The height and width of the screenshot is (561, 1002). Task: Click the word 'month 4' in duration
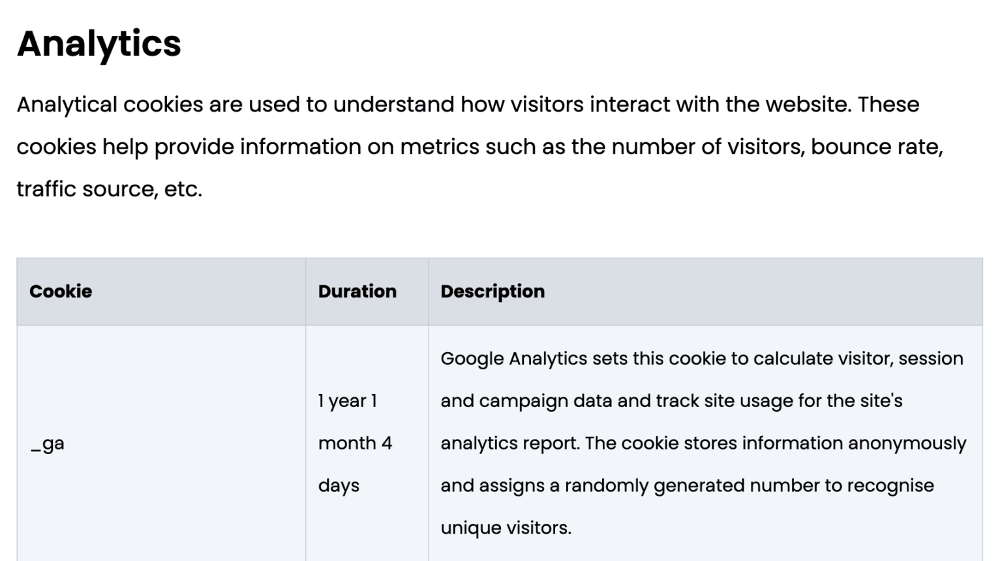point(355,443)
